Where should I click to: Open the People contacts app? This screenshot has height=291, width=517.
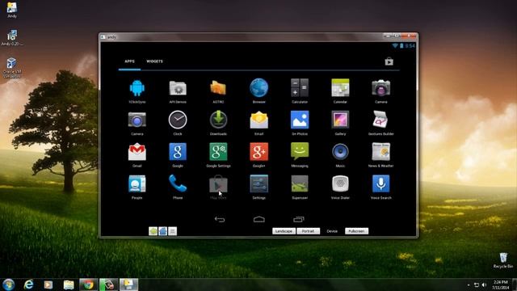(x=137, y=183)
